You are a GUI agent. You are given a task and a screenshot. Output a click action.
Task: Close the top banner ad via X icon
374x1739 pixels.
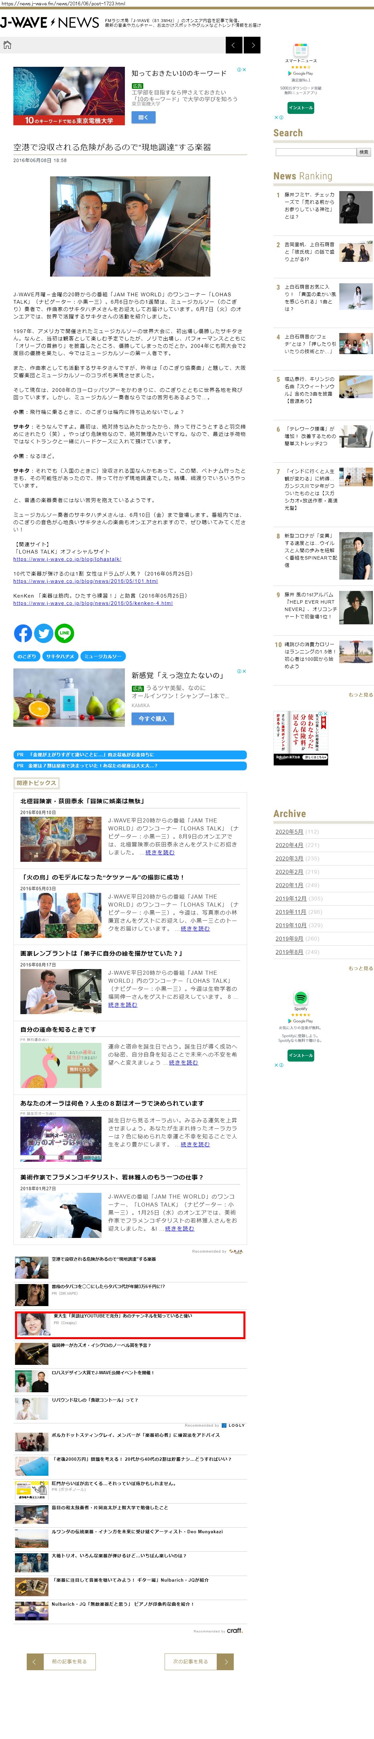[244, 69]
